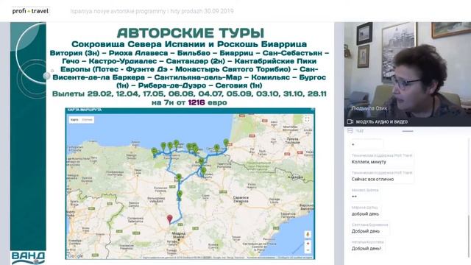The height and width of the screenshot is (265, 471).
Task: Click the camera icon in video module bar
Action: 350,121
